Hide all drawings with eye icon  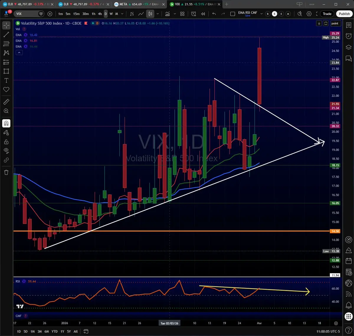point(6,151)
